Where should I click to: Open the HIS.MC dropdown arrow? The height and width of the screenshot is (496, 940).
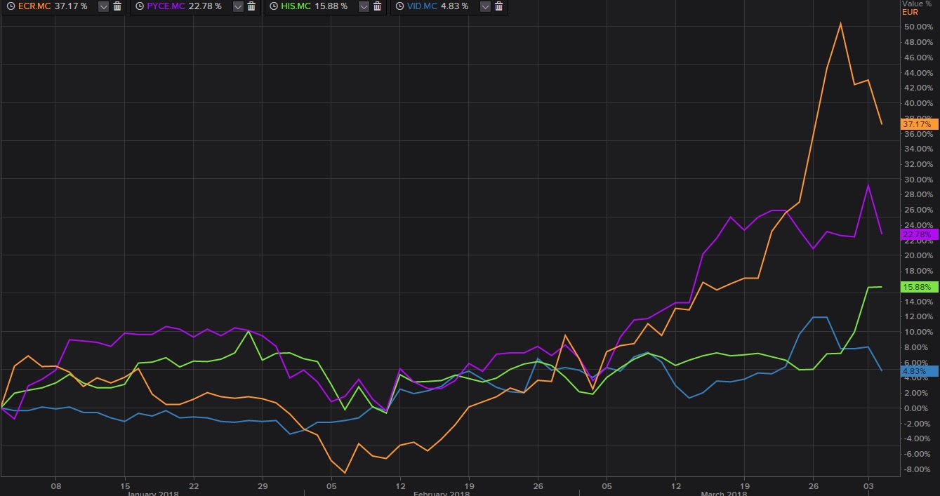pos(363,6)
